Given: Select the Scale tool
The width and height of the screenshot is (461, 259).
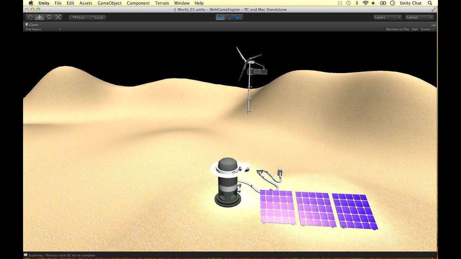Looking at the screenshot, I should point(58,17).
